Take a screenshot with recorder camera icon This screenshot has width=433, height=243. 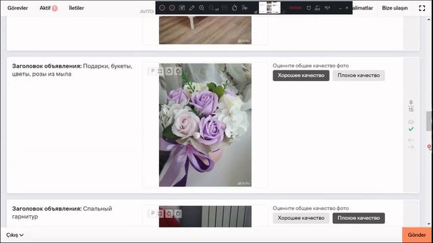click(182, 8)
